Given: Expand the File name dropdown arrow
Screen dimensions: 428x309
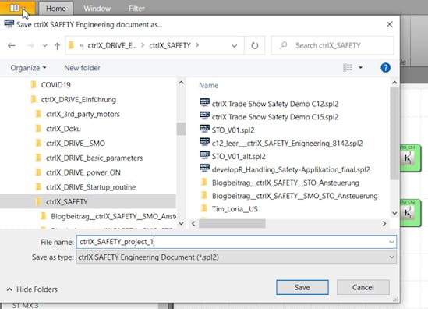Looking at the screenshot, I should click(x=391, y=242).
